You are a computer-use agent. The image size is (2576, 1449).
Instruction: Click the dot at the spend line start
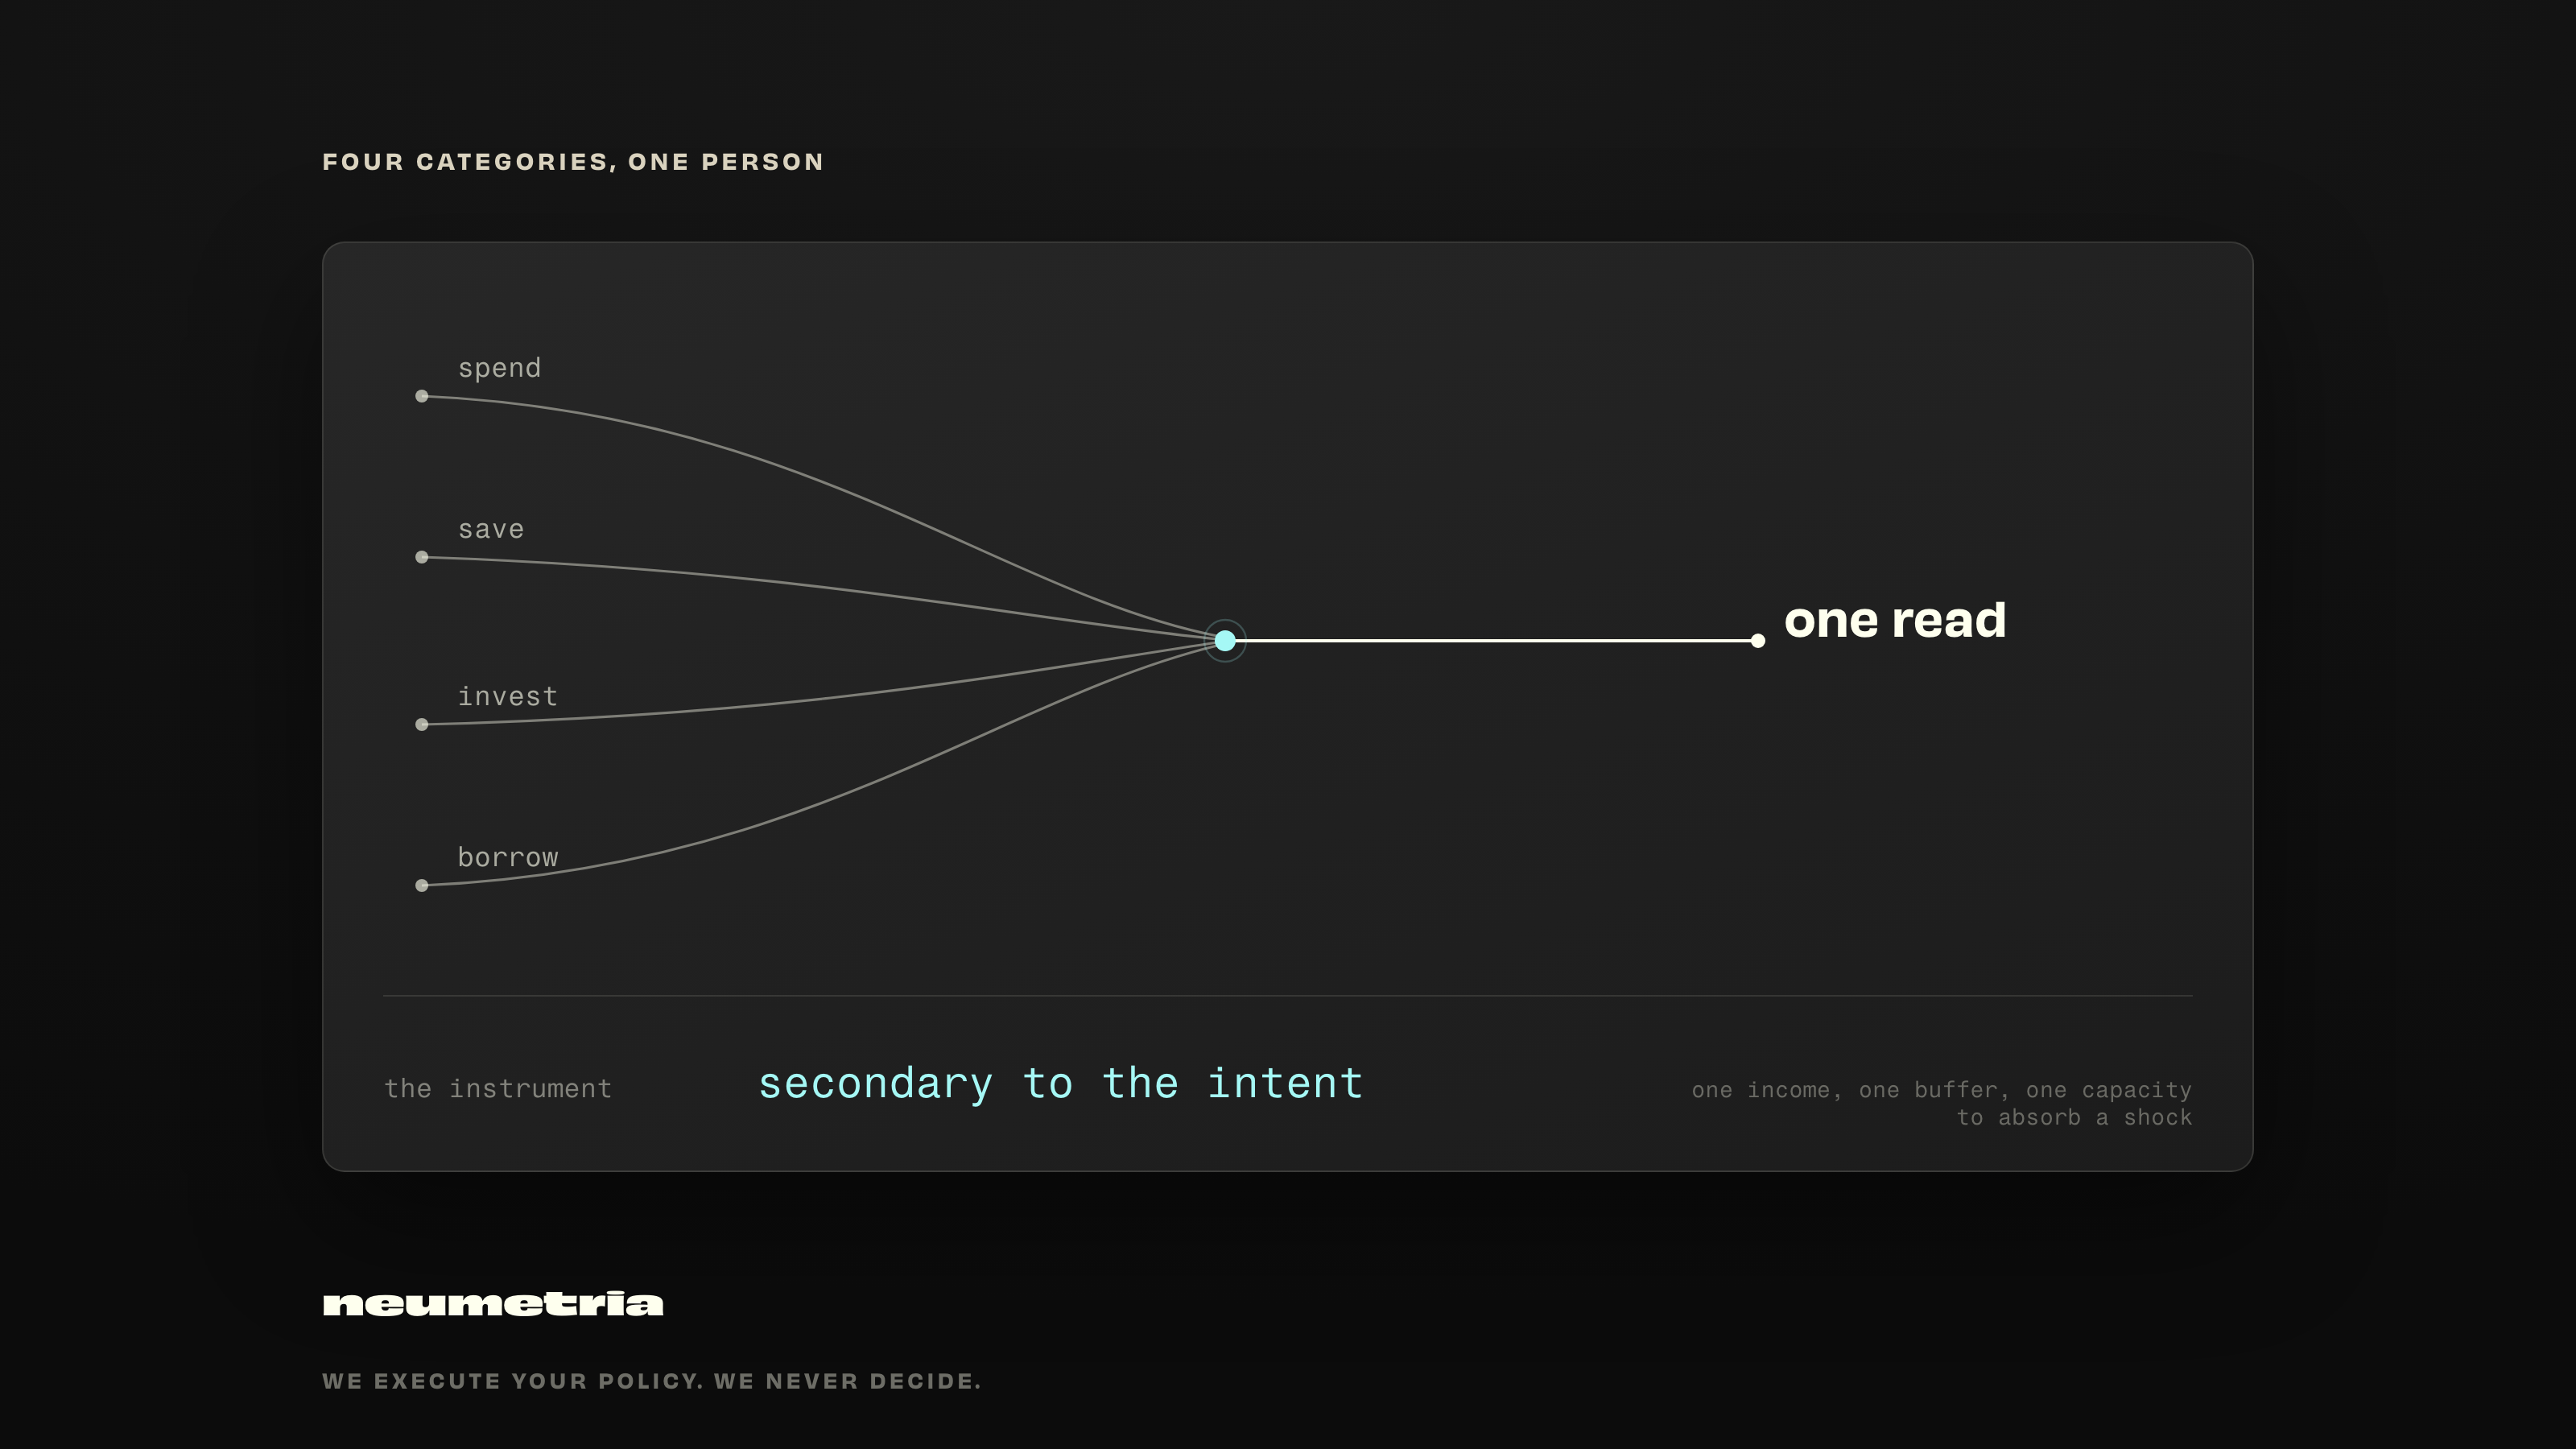[422, 396]
